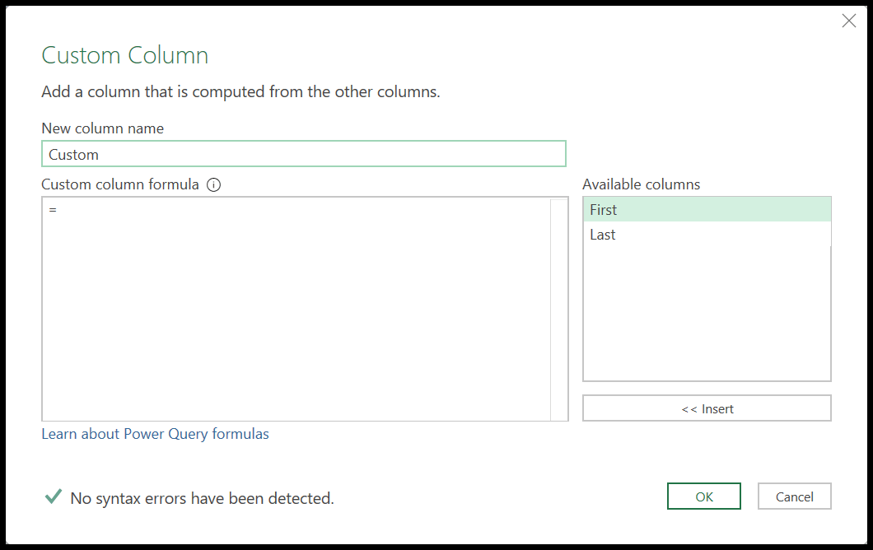The width and height of the screenshot is (873, 550).
Task: Click the green syntax checkmark icon
Action: pos(54,496)
